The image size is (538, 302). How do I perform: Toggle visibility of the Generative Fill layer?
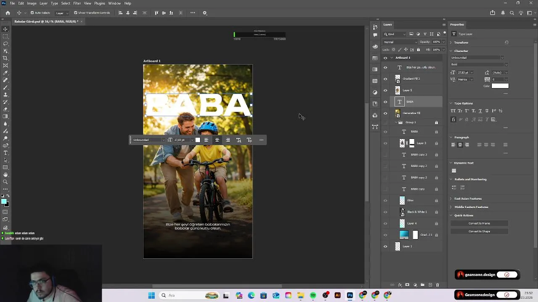pyautogui.click(x=385, y=113)
